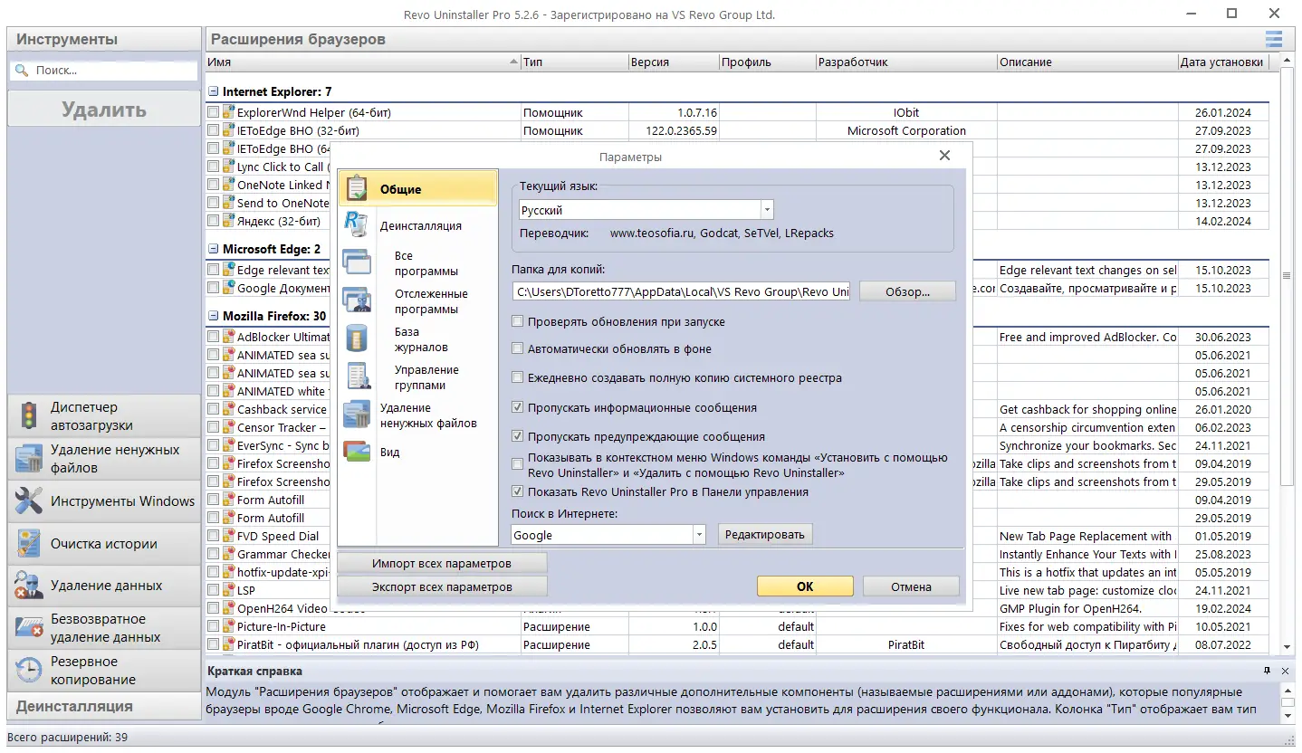Click the sidebar Удаление ненужных файлов icon
Viewport: 1302px width, 753px height.
point(29,459)
